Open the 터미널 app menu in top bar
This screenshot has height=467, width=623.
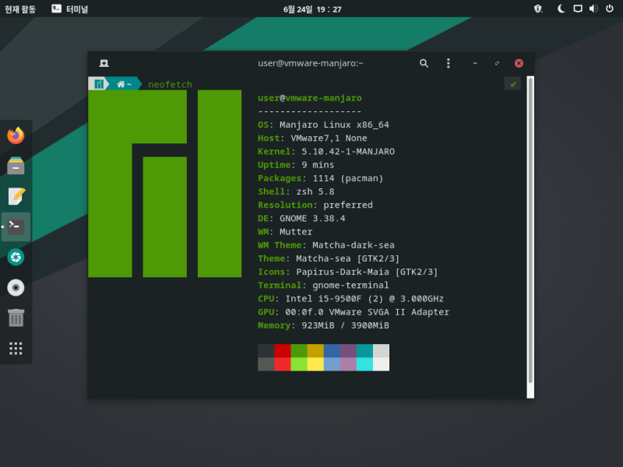click(70, 9)
